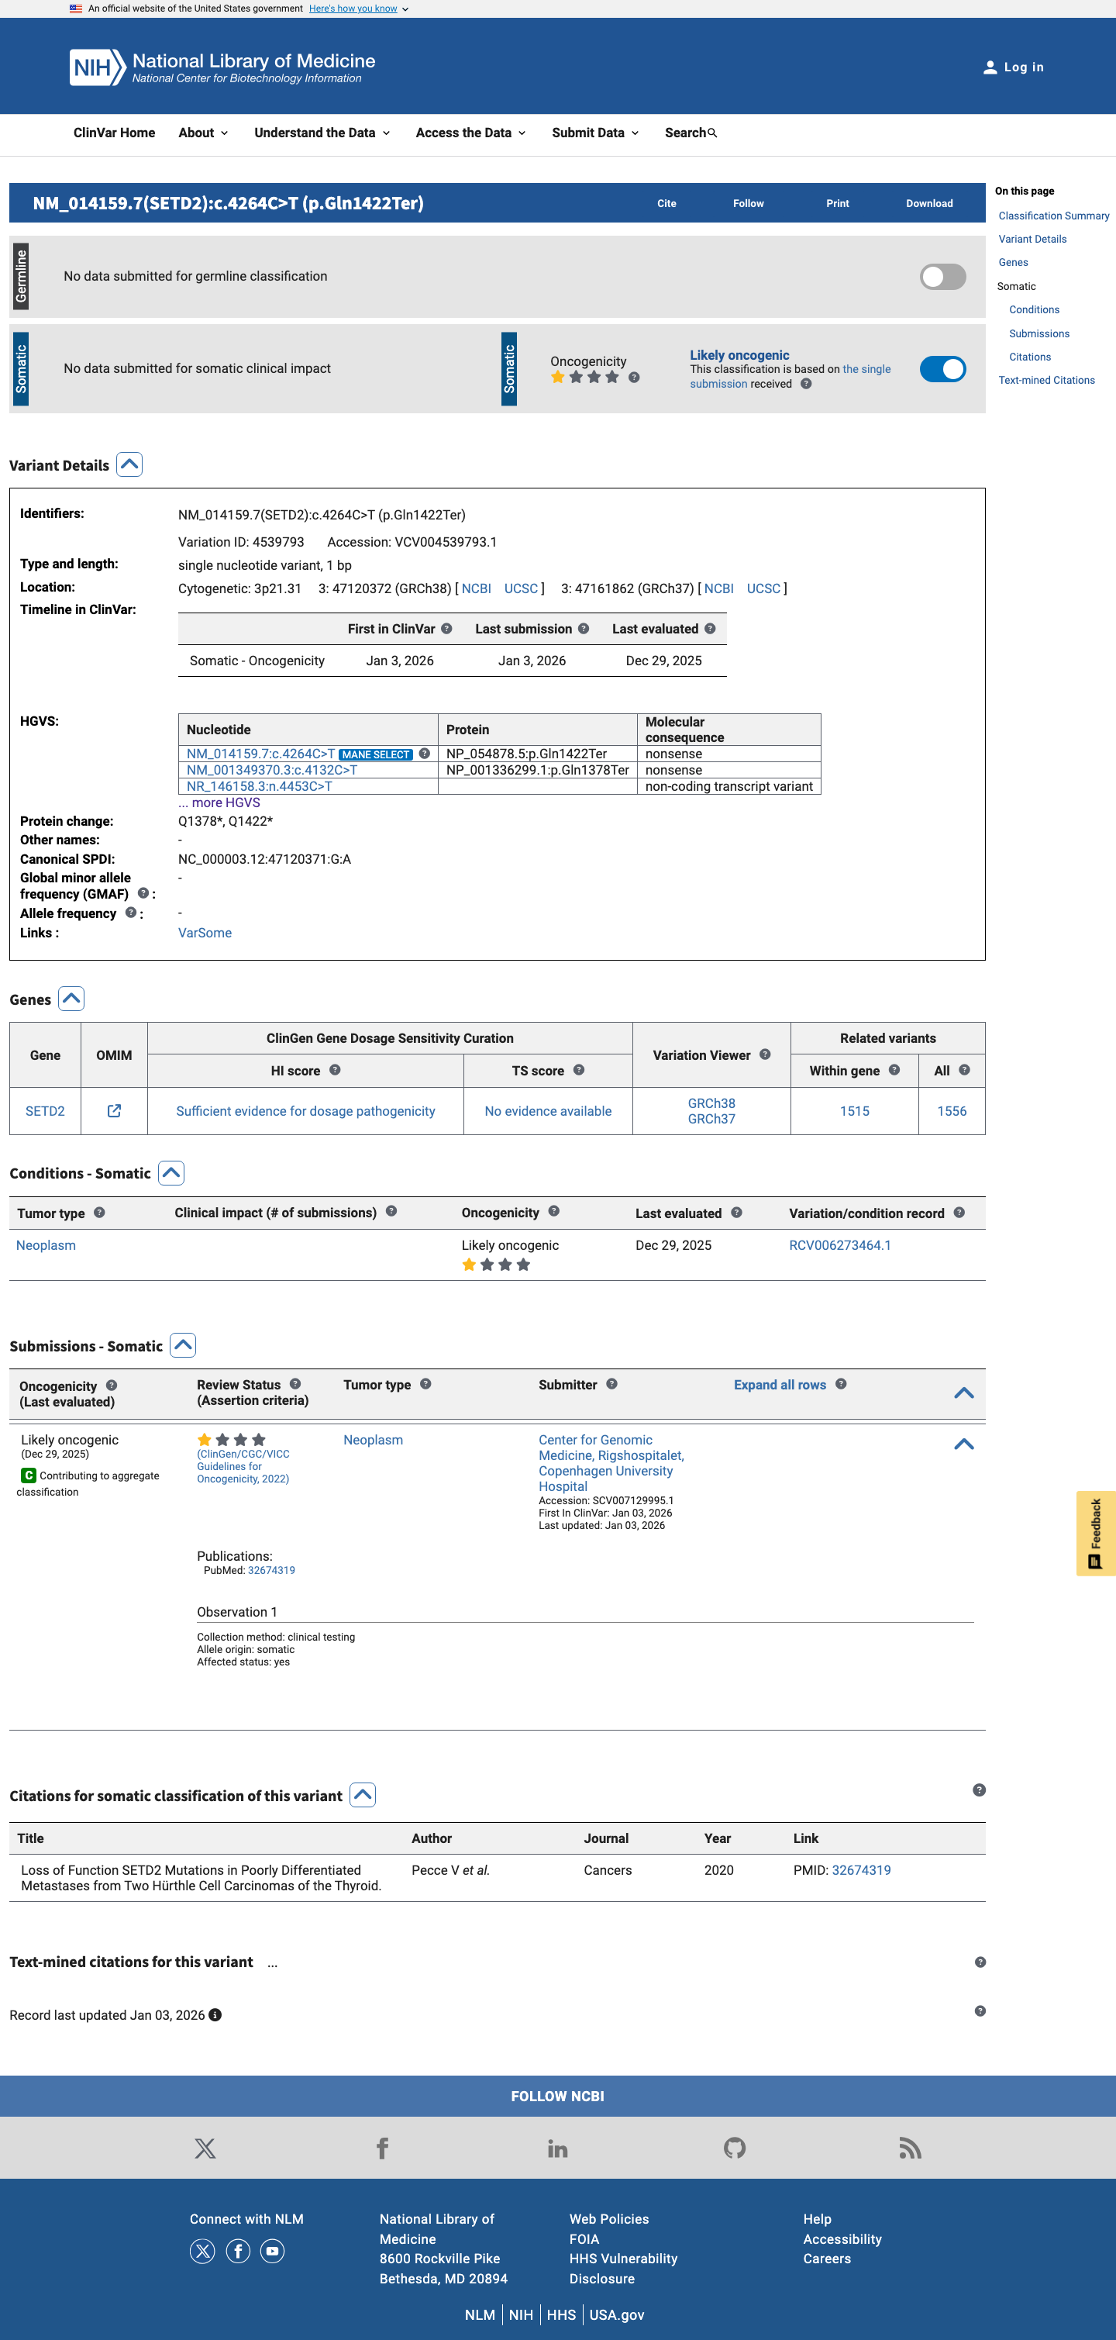The height and width of the screenshot is (2340, 1116).
Task: Open the Access the Data menu
Action: [471, 133]
